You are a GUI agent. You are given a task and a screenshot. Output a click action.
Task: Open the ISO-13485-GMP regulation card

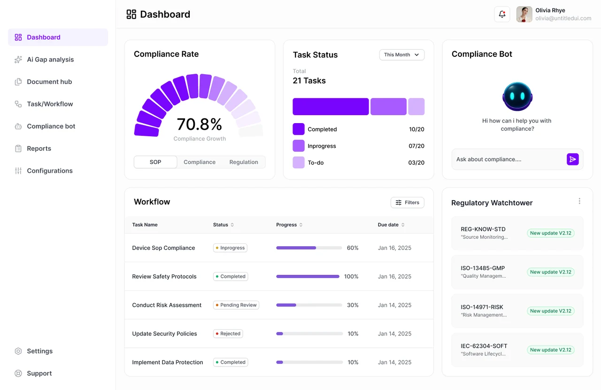(517, 272)
